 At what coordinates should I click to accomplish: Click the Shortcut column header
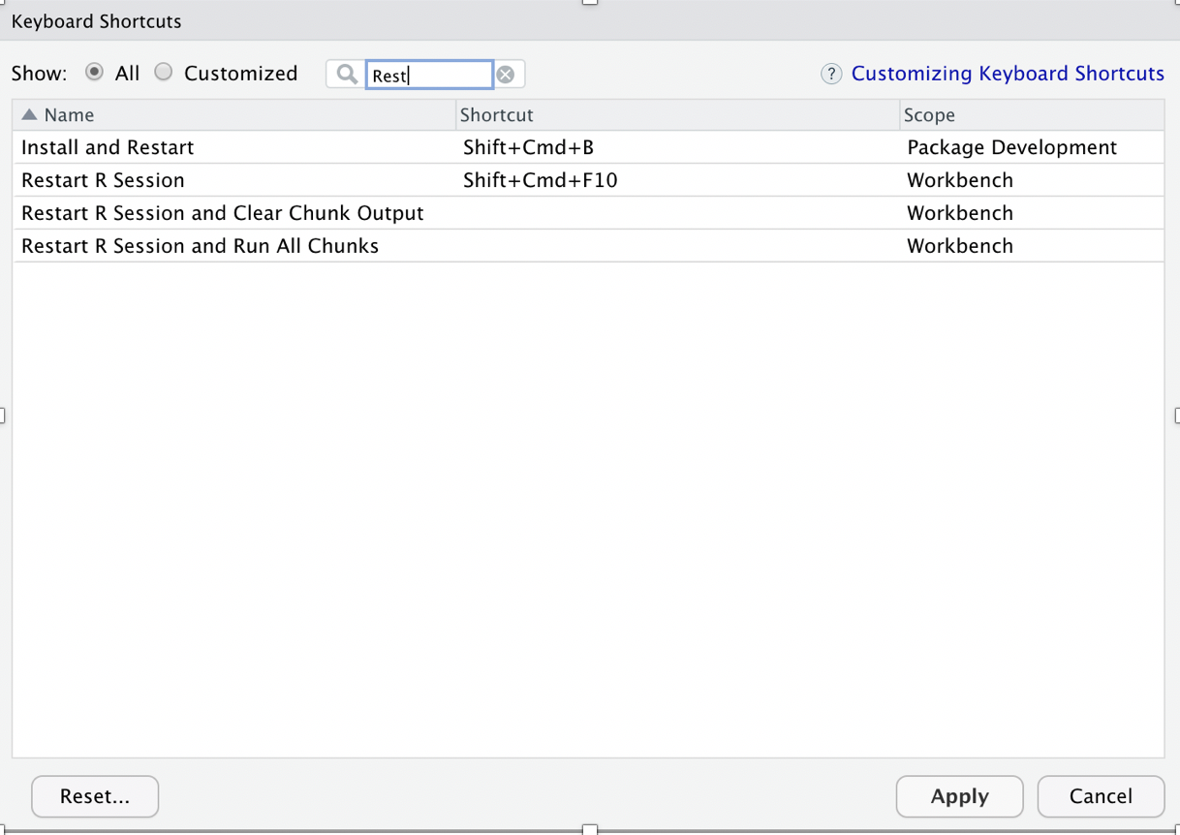[496, 114]
